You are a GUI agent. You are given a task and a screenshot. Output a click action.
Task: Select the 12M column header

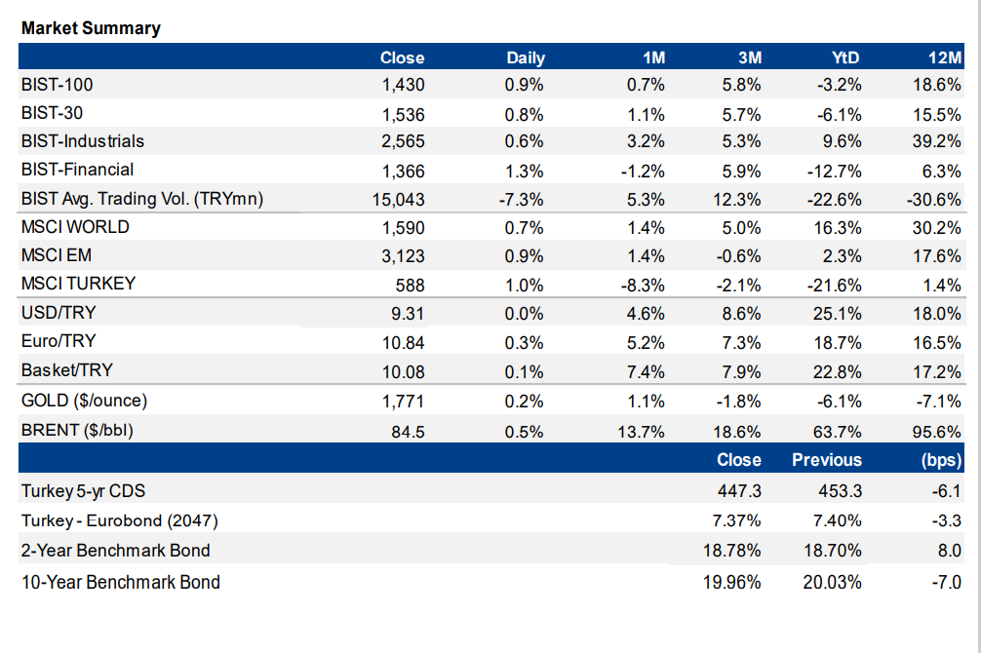point(945,58)
